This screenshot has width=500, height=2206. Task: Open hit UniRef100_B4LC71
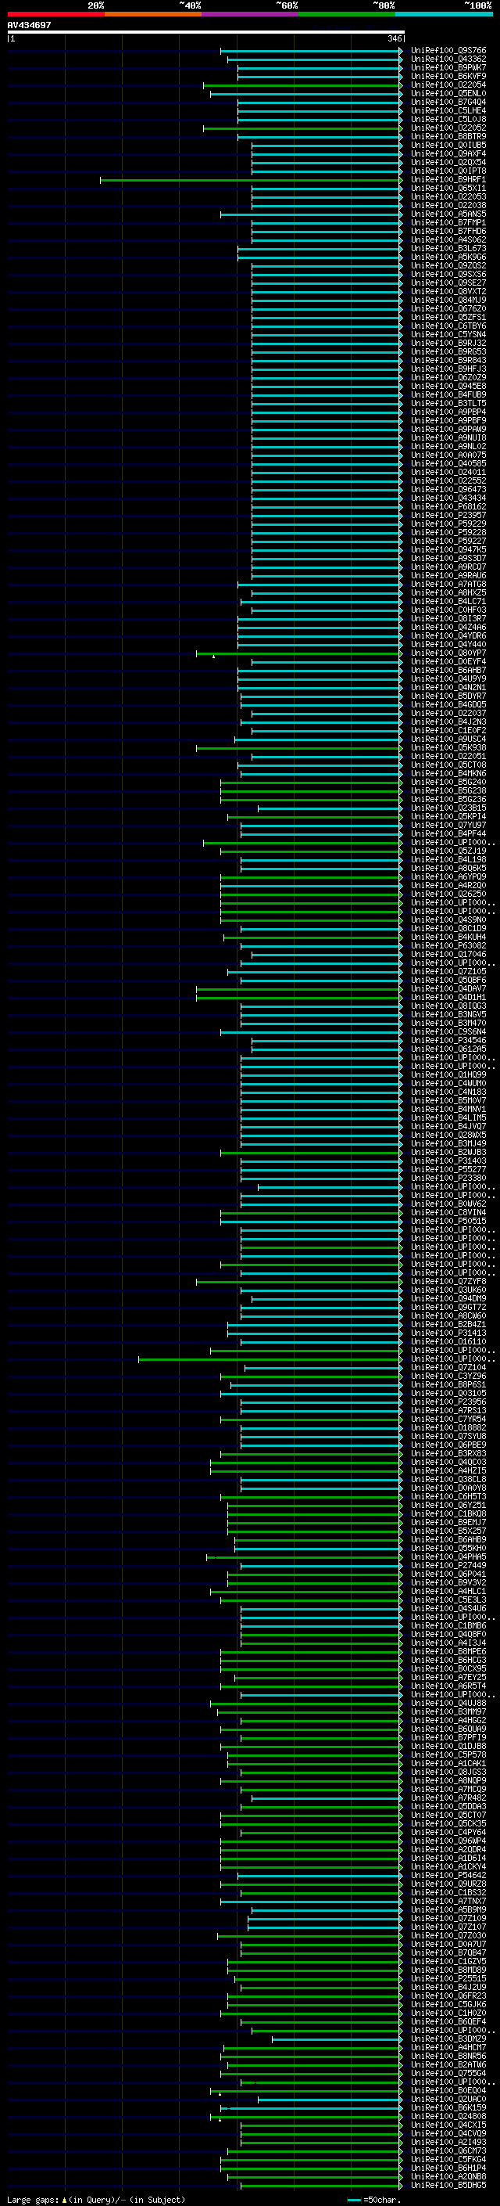tap(448, 601)
